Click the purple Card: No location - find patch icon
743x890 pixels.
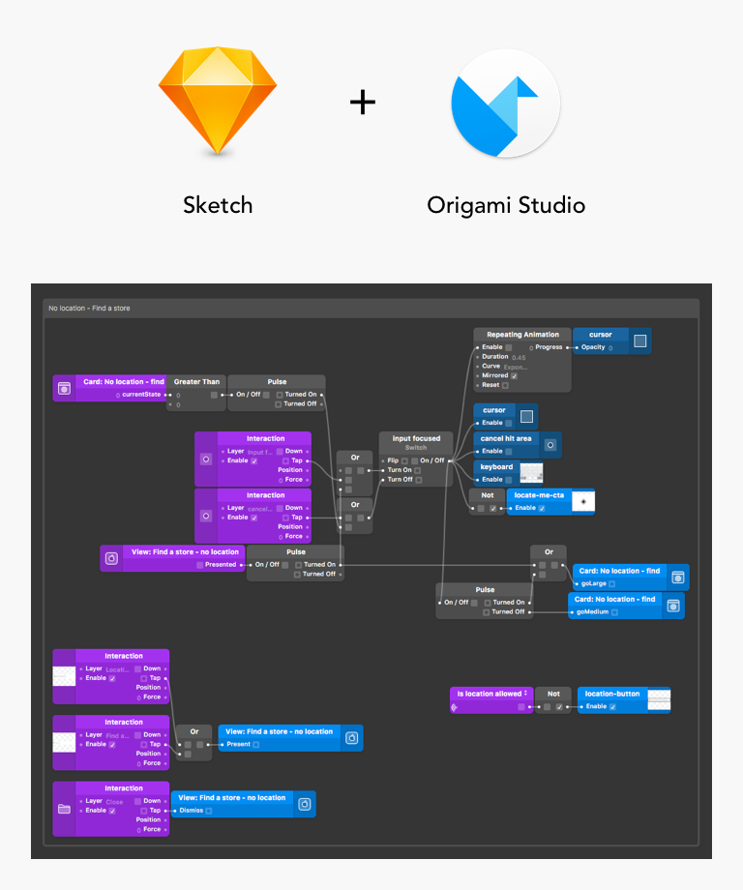coord(64,388)
